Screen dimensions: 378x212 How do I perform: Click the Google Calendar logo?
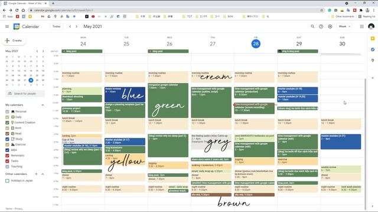[17, 26]
